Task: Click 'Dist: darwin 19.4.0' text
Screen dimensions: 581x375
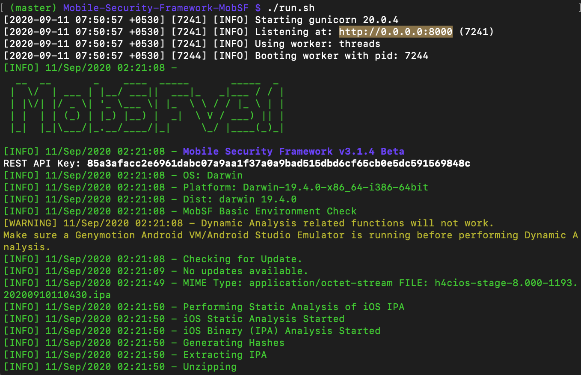Action: pyautogui.click(x=240, y=199)
